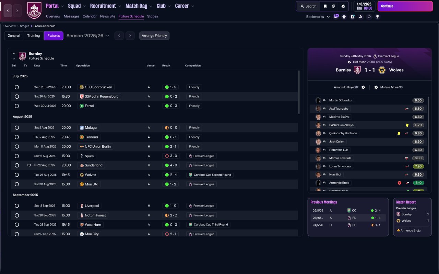Image resolution: width=439 pixels, height=274 pixels.
Task: Click the trophy shortcut icon
Action: click(377, 16)
